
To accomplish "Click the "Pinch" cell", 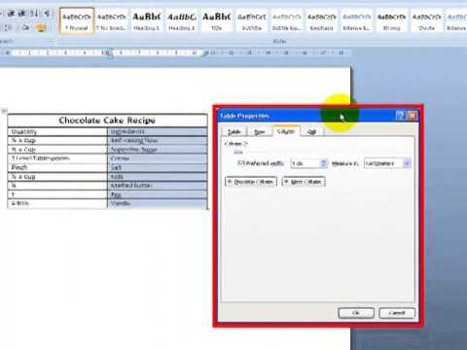I will (x=57, y=167).
